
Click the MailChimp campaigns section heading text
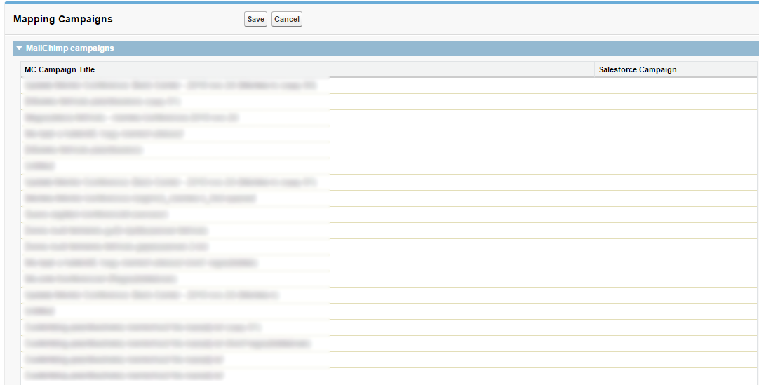70,48
